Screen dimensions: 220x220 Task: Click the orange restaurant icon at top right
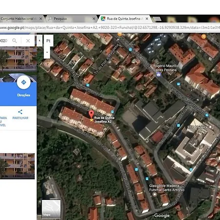click(x=203, y=36)
